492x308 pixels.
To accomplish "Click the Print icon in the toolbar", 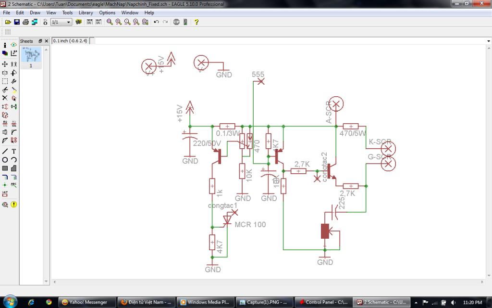I will click(26, 22).
